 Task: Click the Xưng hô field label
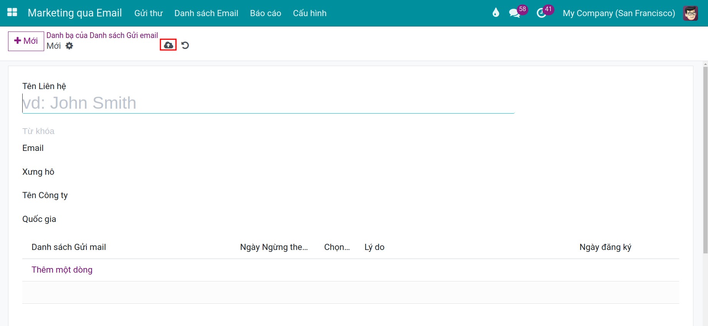click(38, 172)
